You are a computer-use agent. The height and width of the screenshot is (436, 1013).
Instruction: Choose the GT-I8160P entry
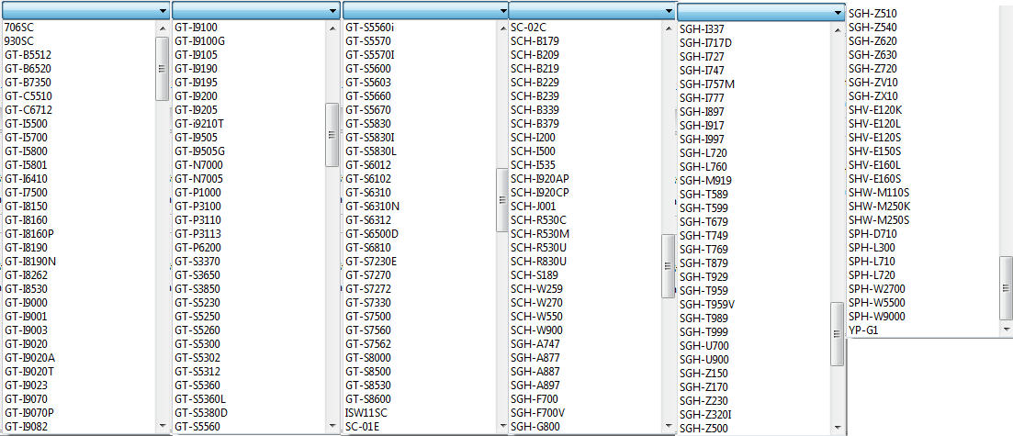(x=29, y=234)
